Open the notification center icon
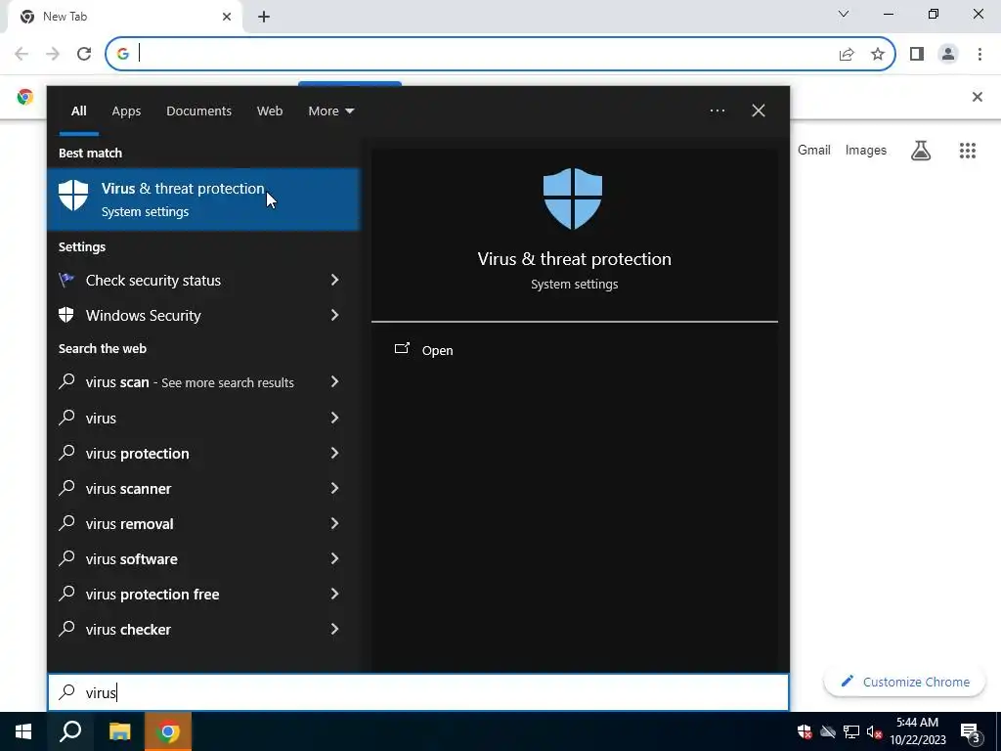This screenshot has width=1001, height=751. pos(971,731)
